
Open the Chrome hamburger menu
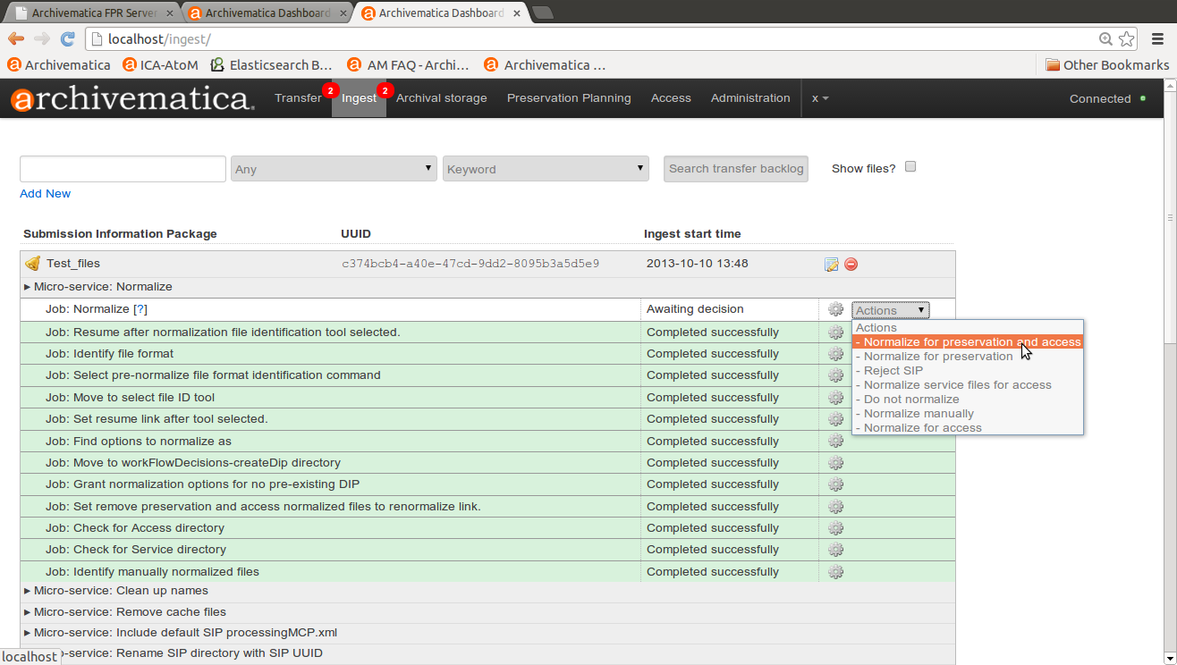1156,38
